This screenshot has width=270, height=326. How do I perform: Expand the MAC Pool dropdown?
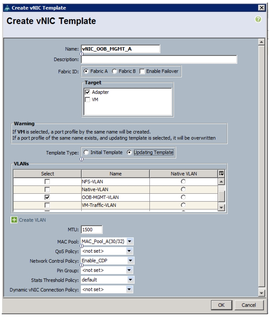[x=130, y=241]
